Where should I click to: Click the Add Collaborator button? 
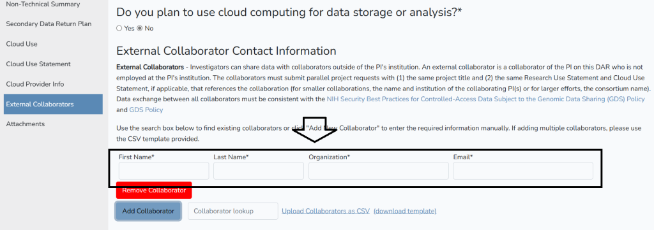tap(148, 212)
